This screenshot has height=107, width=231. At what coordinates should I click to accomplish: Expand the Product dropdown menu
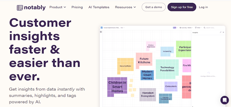click(x=57, y=7)
